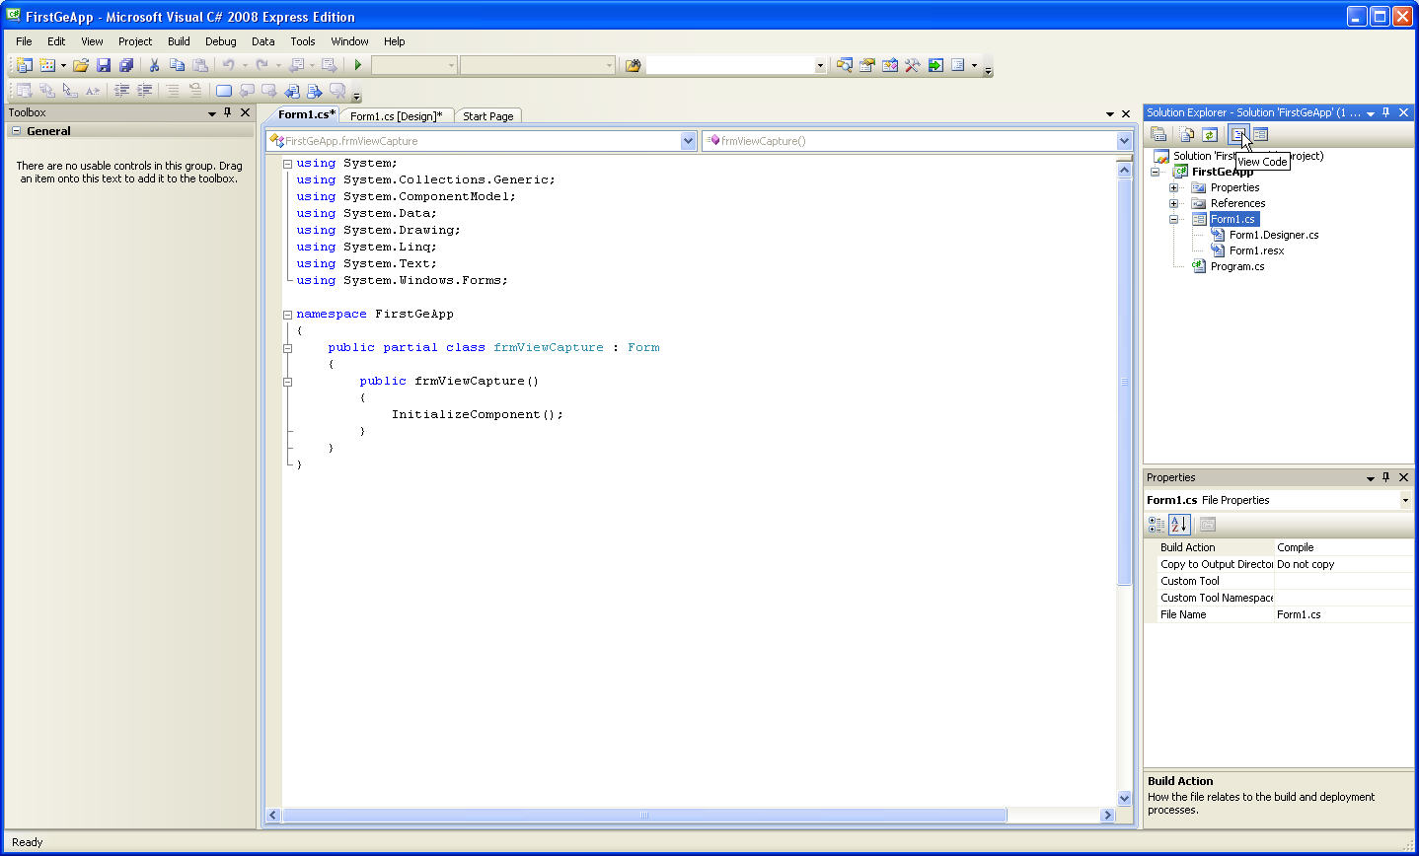
Task: Click the code editor horizontal scrollbar thumb
Action: point(644,816)
